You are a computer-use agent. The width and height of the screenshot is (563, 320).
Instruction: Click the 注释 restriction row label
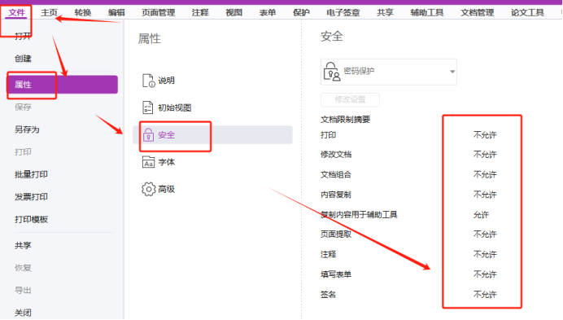tap(328, 255)
